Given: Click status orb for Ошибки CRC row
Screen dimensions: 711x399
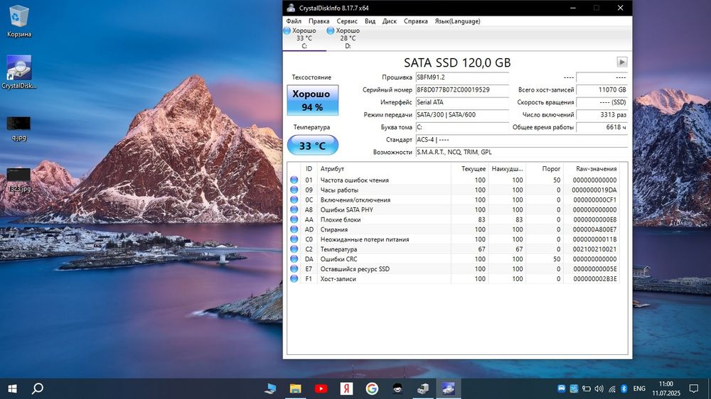Looking at the screenshot, I should [294, 259].
